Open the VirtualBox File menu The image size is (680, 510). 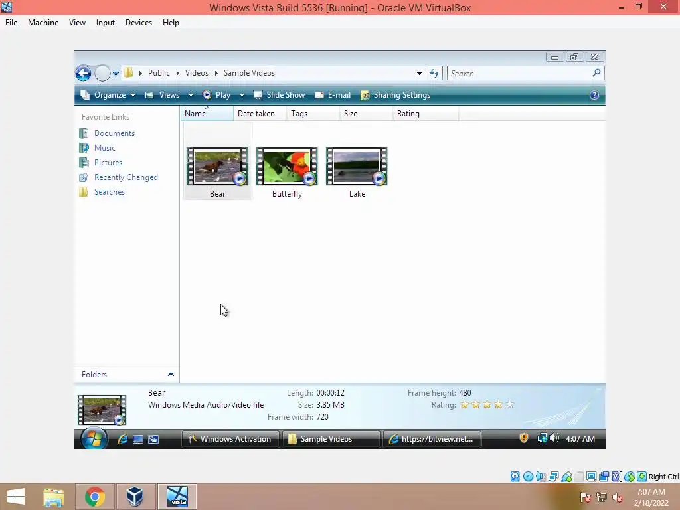coord(11,23)
